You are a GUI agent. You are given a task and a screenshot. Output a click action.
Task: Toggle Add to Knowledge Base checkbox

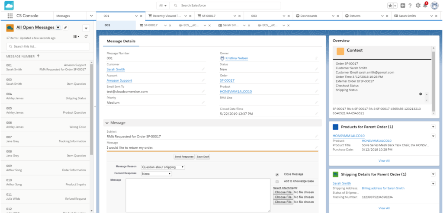(277, 181)
